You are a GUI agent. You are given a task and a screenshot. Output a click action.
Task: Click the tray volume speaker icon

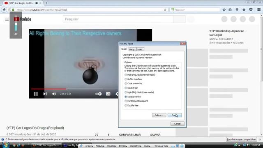pyautogui.click(x=248, y=145)
